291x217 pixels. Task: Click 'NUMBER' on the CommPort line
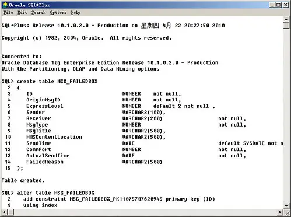(131, 149)
